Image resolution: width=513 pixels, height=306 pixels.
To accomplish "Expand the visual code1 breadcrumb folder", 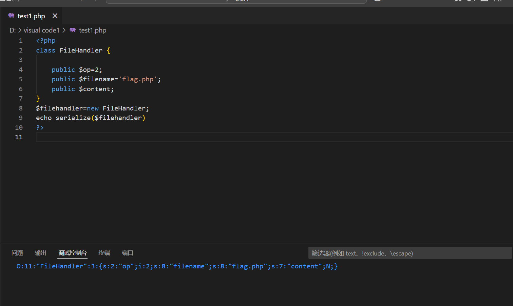I will click(x=41, y=30).
